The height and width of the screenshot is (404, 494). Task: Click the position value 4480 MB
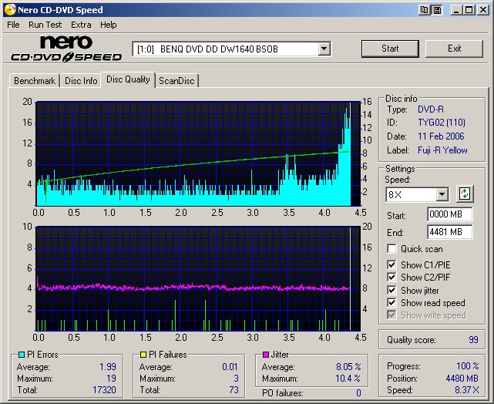pos(462,378)
